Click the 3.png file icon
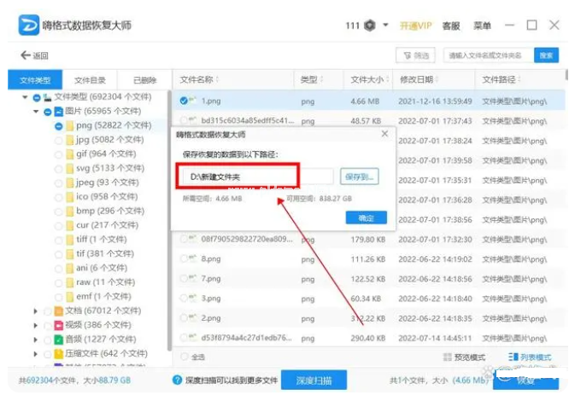This screenshot has width=569, height=395. (x=193, y=298)
